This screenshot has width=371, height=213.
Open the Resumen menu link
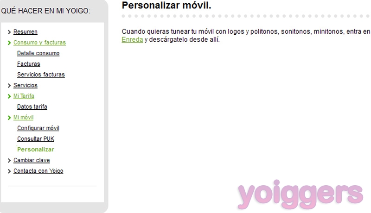26,31
